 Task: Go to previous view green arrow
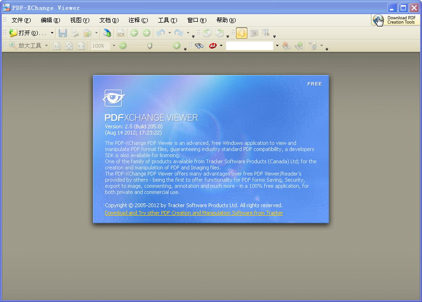[x=134, y=33]
